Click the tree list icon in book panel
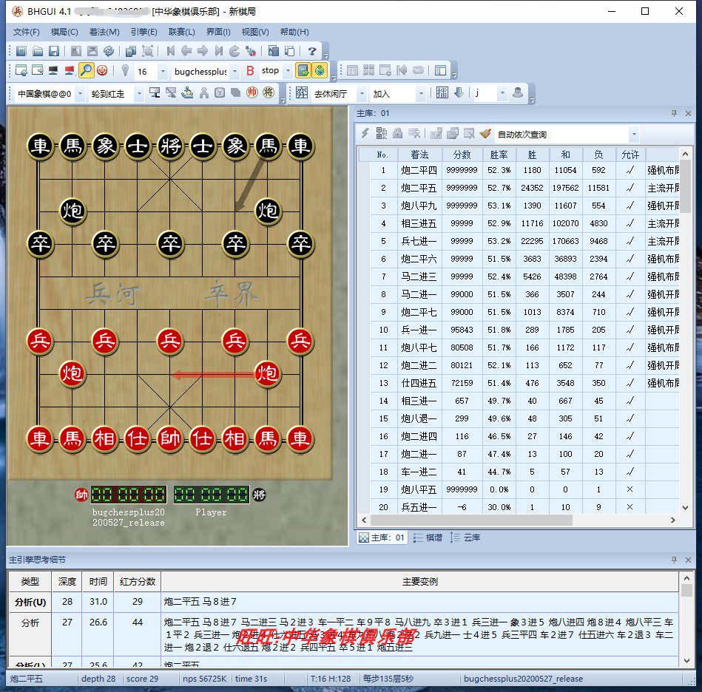The width and height of the screenshot is (702, 692). 382,133
